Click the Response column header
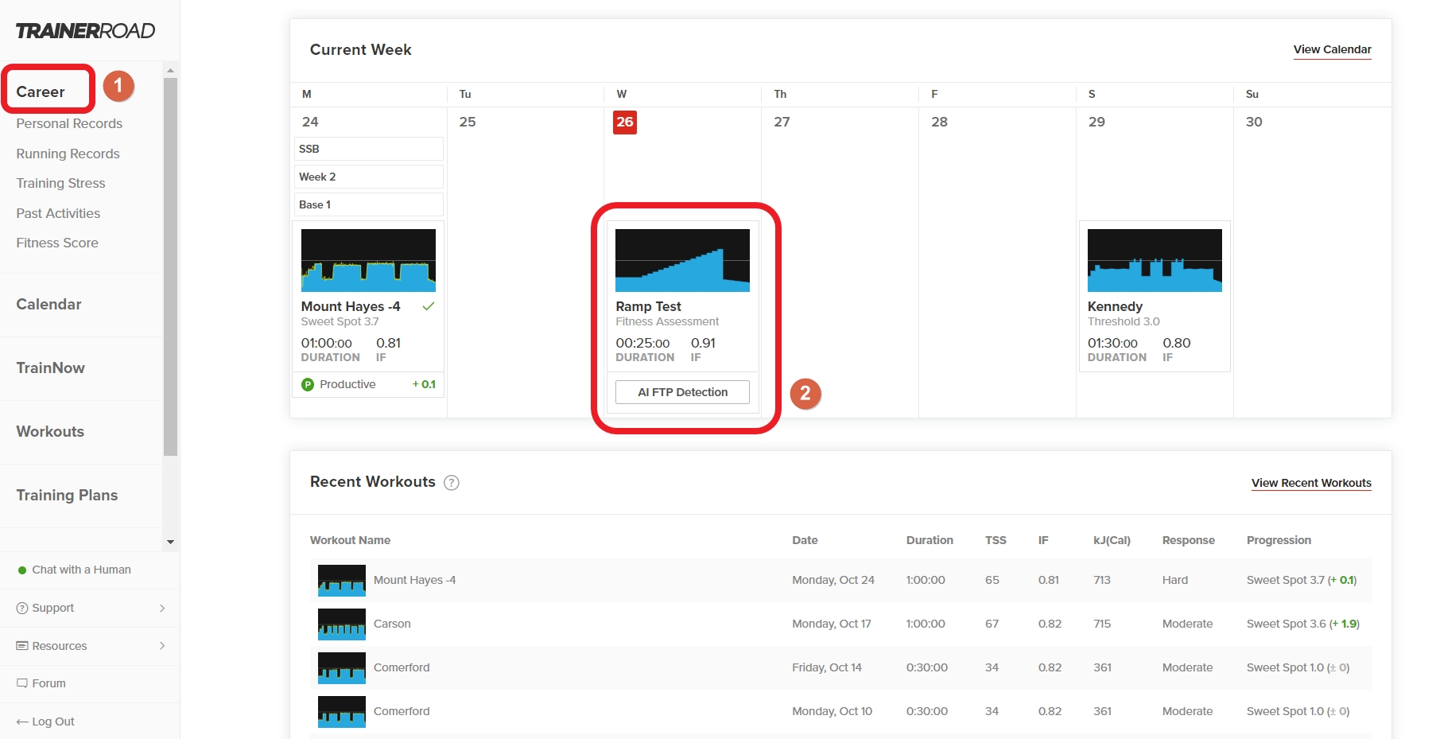1436x739 pixels. click(x=1188, y=540)
